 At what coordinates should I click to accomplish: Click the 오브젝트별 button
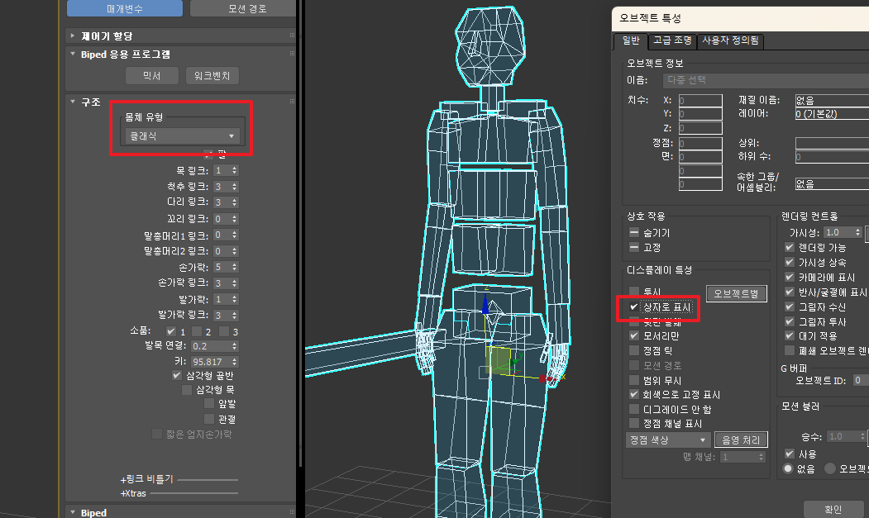coord(737,293)
